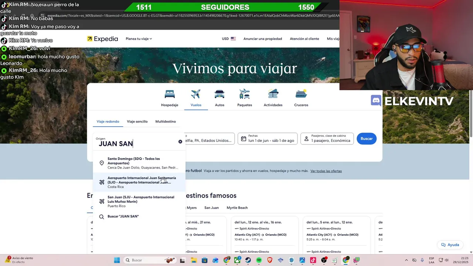Open Spotify from the taskbar
Screen dimensions: 473x266
[259, 260]
